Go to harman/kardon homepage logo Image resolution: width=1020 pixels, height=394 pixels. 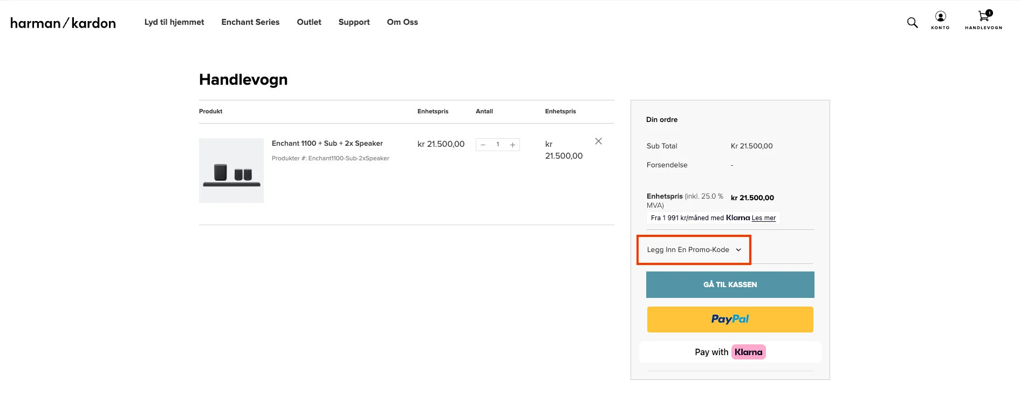(x=63, y=23)
